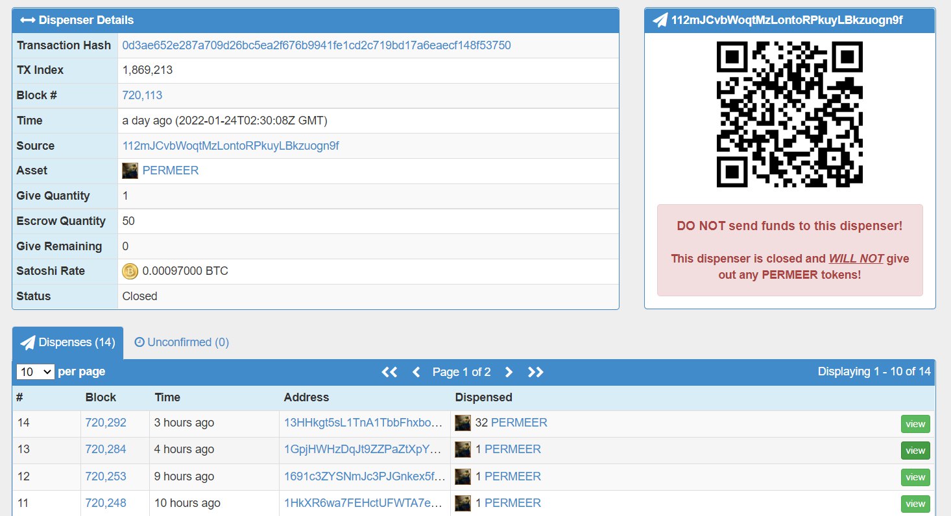Click the 112mJCvb address title in QR panel
This screenshot has height=516, width=951.
788,20
